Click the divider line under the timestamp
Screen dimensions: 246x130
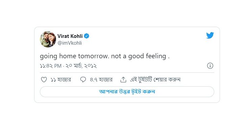(127, 73)
